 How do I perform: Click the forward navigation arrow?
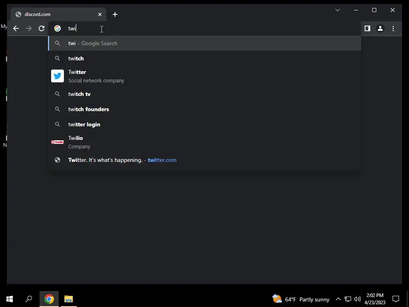[29, 28]
